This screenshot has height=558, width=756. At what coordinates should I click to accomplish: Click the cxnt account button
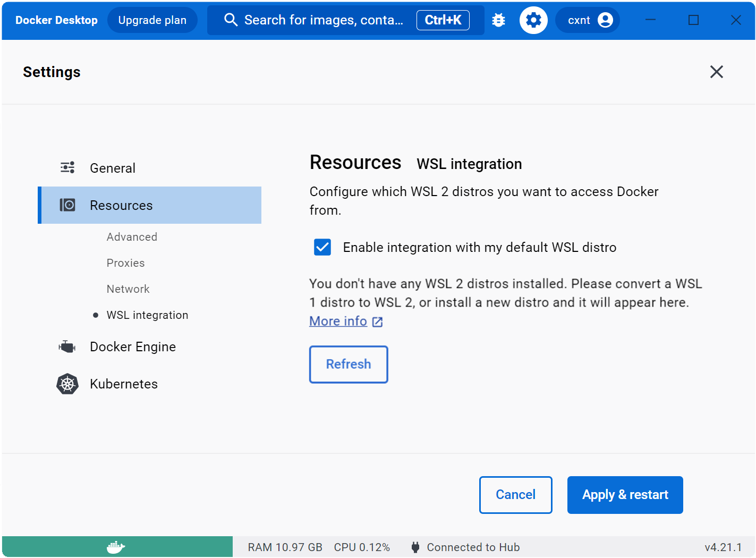588,20
